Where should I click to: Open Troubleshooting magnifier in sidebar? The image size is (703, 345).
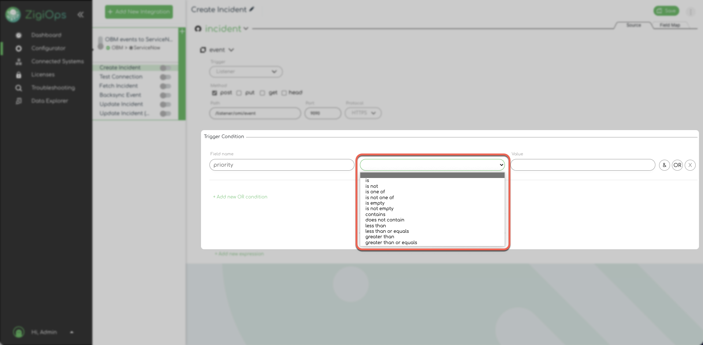19,88
